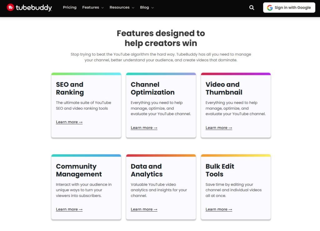Screen dimensions: 320x231
Task: Click the SEO and Ranking card heading
Action: pyautogui.click(x=70, y=88)
